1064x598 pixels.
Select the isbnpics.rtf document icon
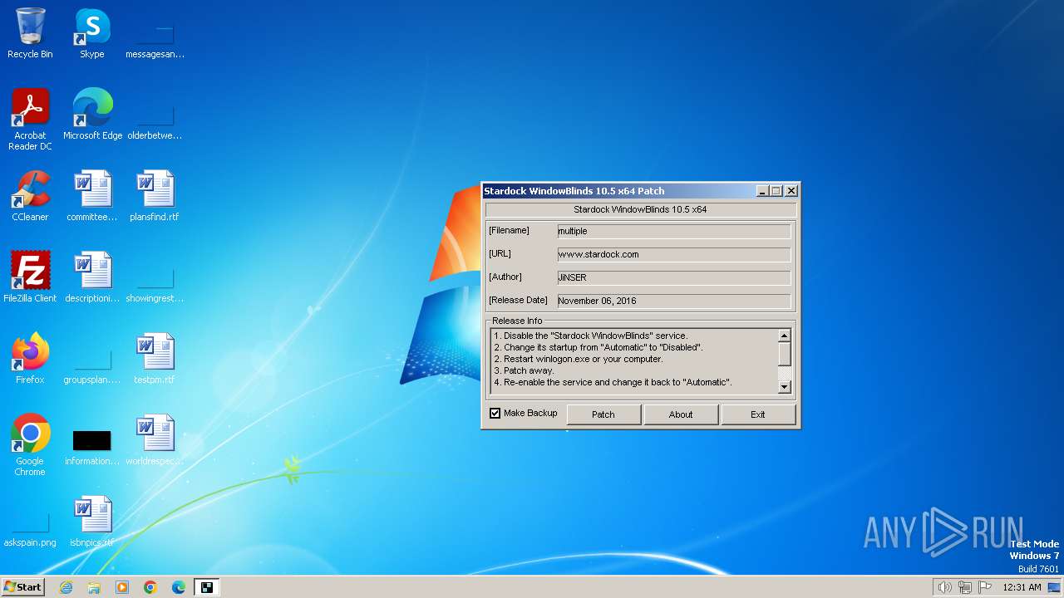[x=92, y=522]
